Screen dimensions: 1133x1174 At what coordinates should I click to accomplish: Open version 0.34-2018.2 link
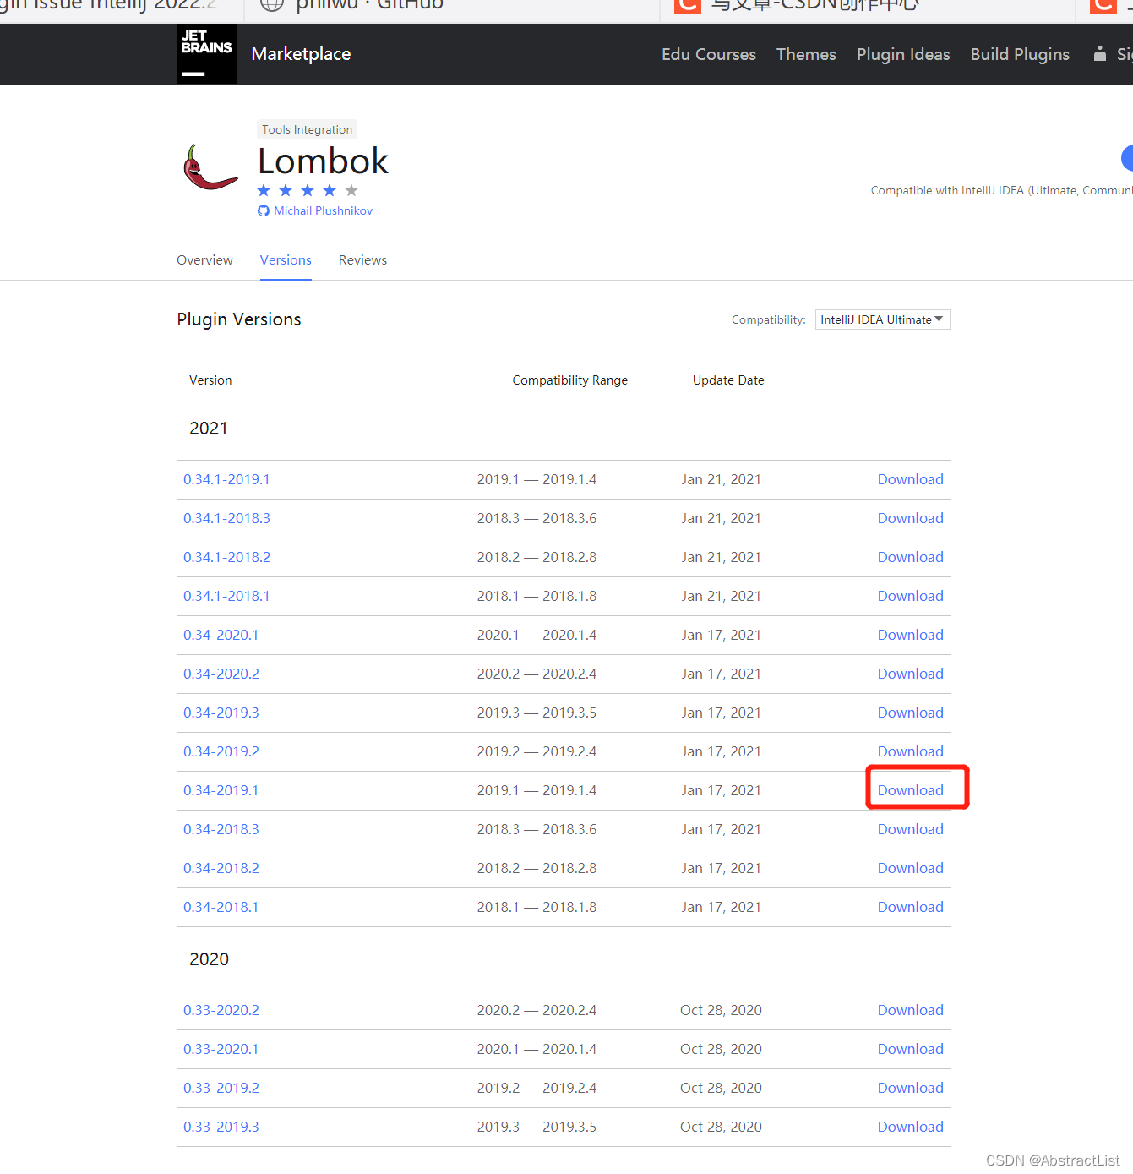coord(221,868)
